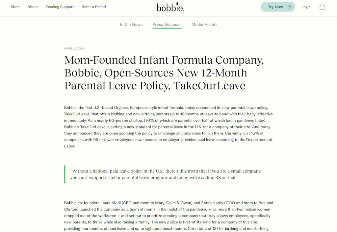This screenshot has width=337, height=232.
Task: Click the April 7, 2022 date label
Action: point(74,48)
